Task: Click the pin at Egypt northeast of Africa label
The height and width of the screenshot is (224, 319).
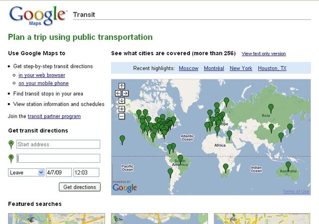Action: (x=229, y=135)
